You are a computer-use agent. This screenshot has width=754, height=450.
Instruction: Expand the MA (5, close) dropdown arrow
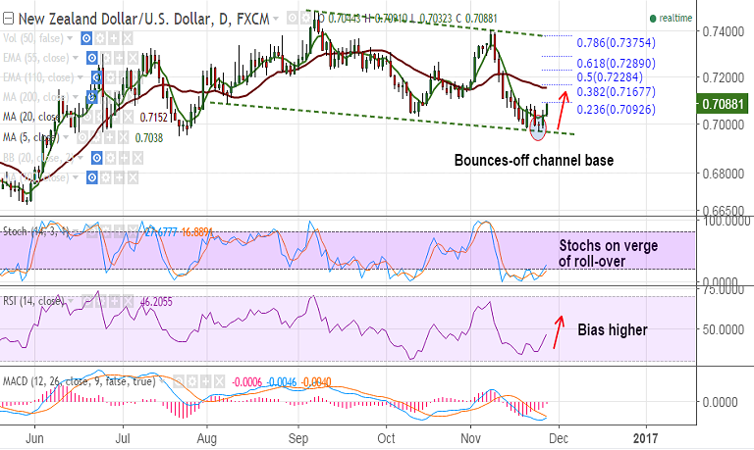click(66, 137)
